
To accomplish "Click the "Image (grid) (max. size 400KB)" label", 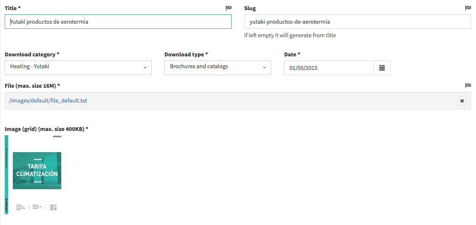I will tap(46, 129).
